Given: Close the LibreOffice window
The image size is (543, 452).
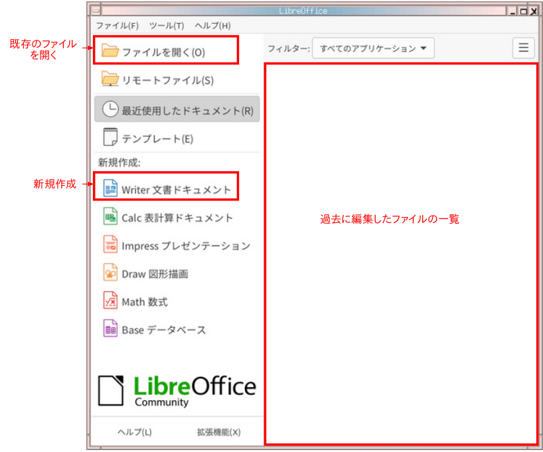Looking at the screenshot, I should coord(534,11).
